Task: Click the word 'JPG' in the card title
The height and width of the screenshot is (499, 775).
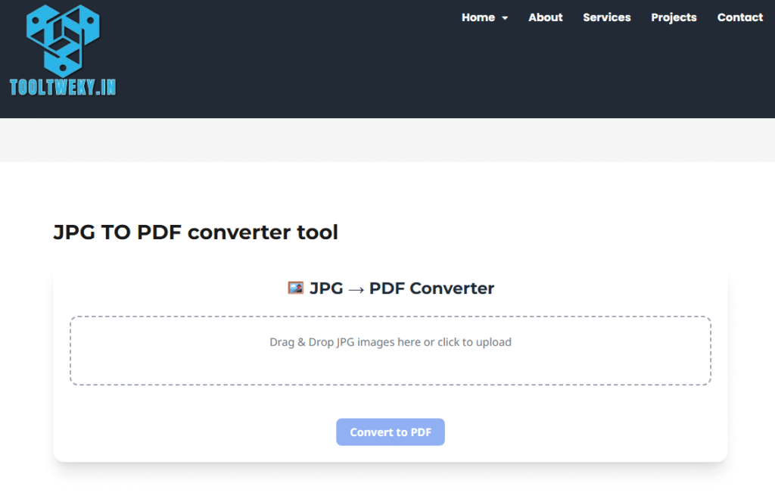Action: (326, 288)
